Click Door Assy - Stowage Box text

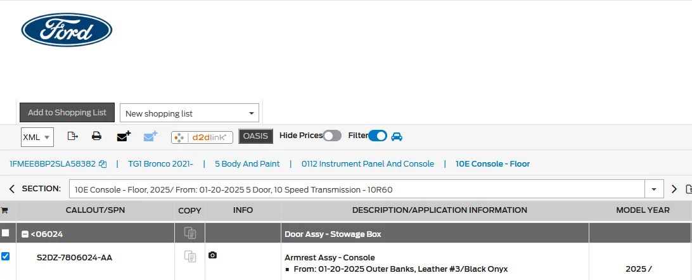click(333, 234)
